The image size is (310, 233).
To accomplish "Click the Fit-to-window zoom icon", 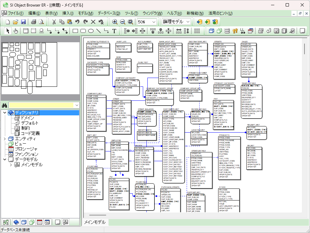I will pos(130,22).
